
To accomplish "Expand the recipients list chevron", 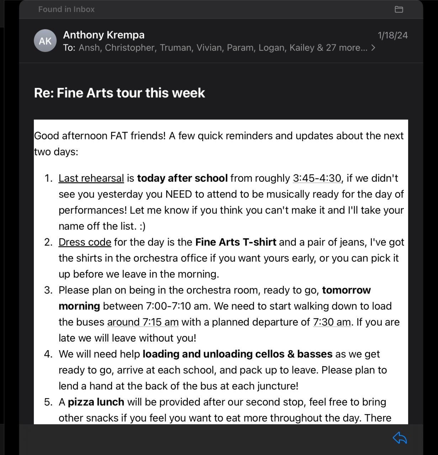I will (x=373, y=48).
